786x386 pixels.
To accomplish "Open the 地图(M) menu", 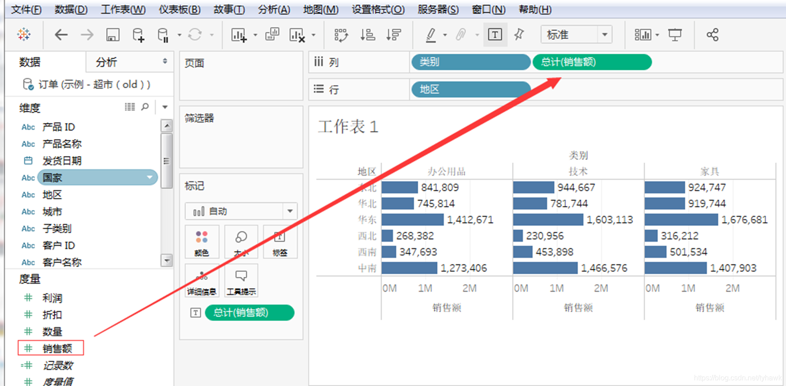I will (321, 9).
